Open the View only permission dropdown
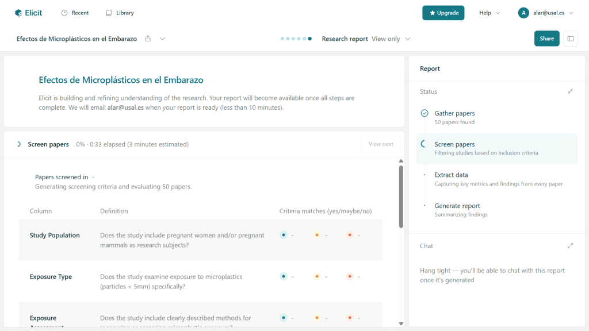 coord(391,39)
